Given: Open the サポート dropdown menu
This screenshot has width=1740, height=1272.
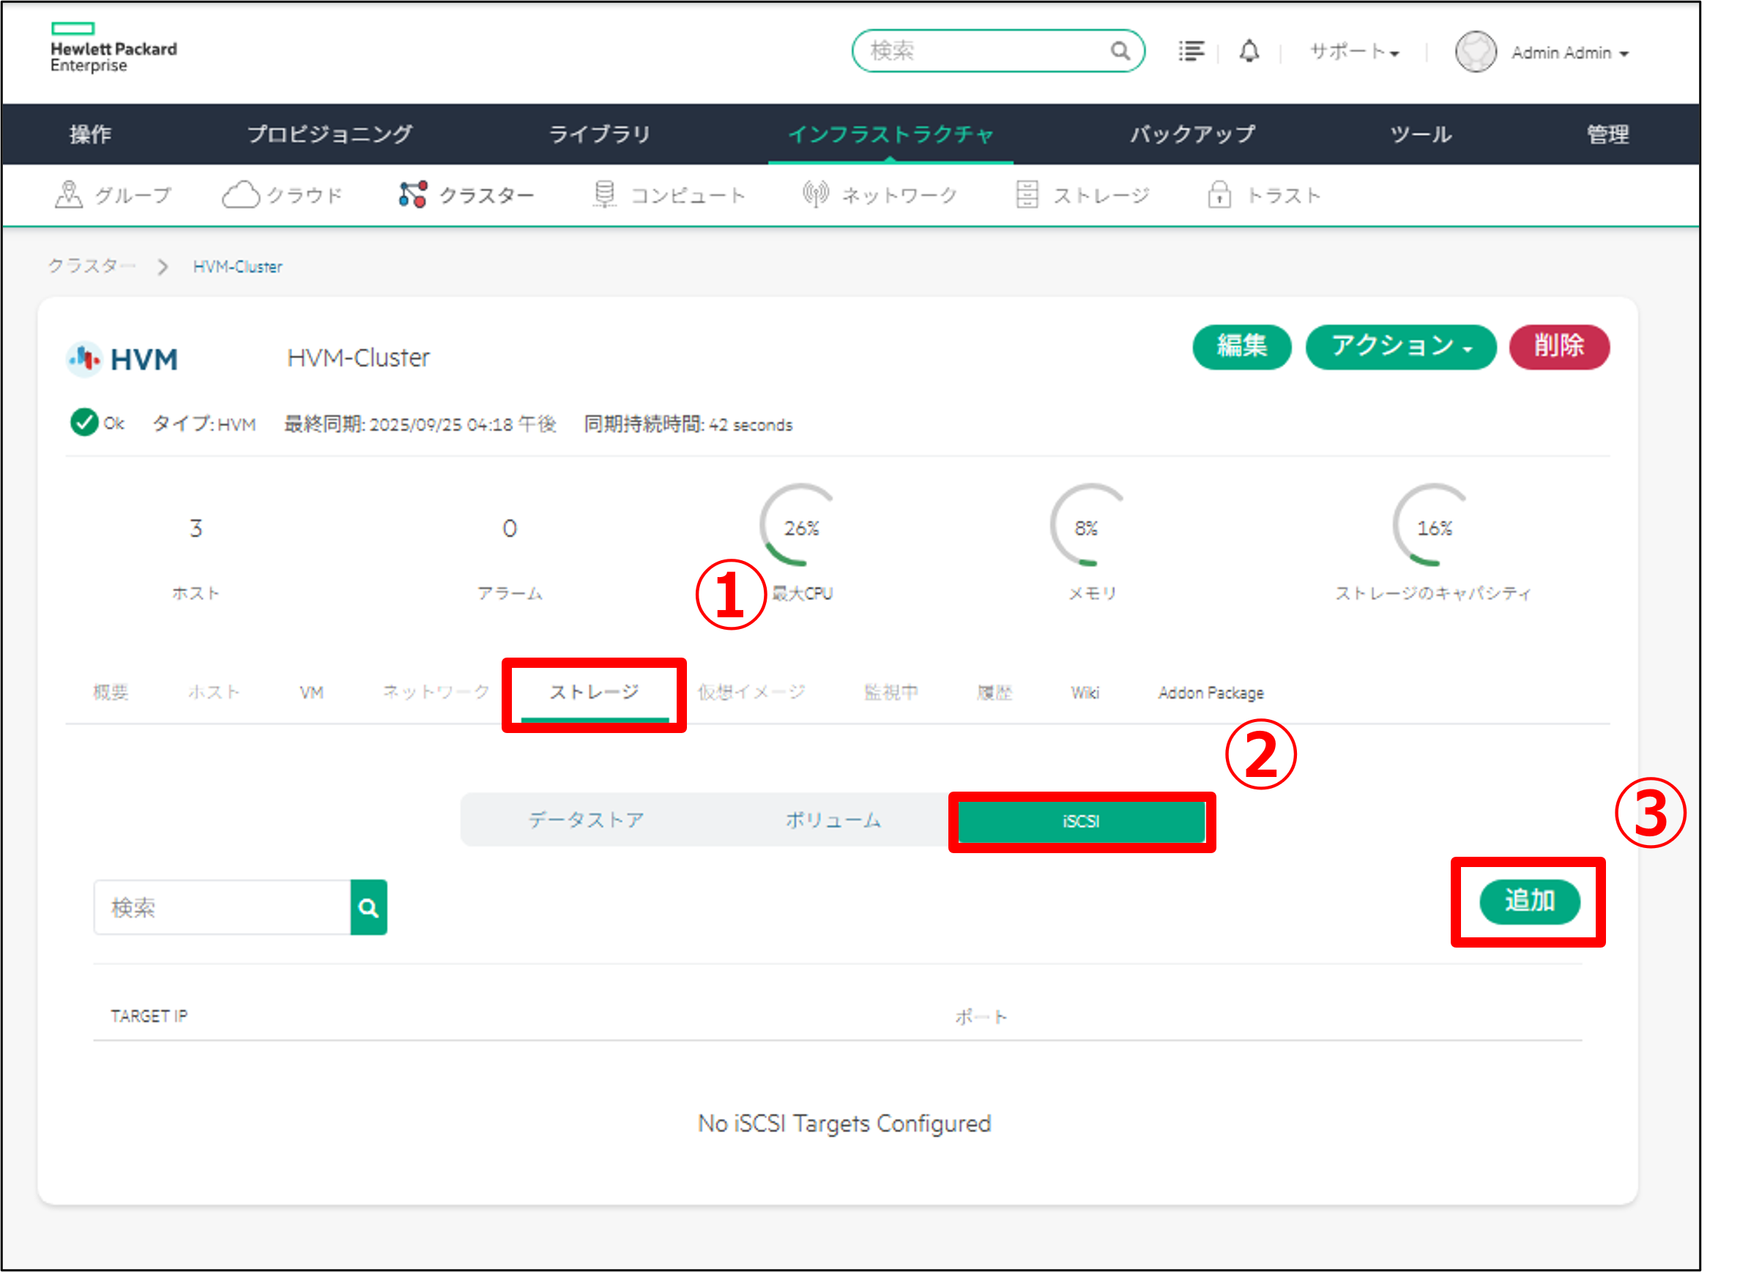Looking at the screenshot, I should [1354, 51].
